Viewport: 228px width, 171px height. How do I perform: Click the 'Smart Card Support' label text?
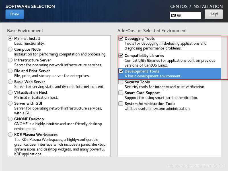[x=142, y=93]
